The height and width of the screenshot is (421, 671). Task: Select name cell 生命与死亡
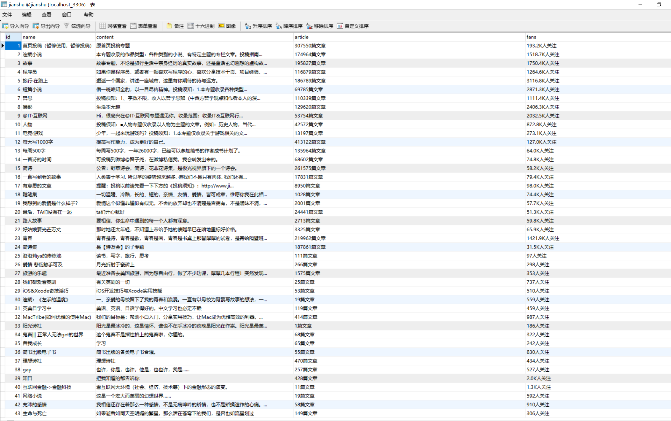58,413
